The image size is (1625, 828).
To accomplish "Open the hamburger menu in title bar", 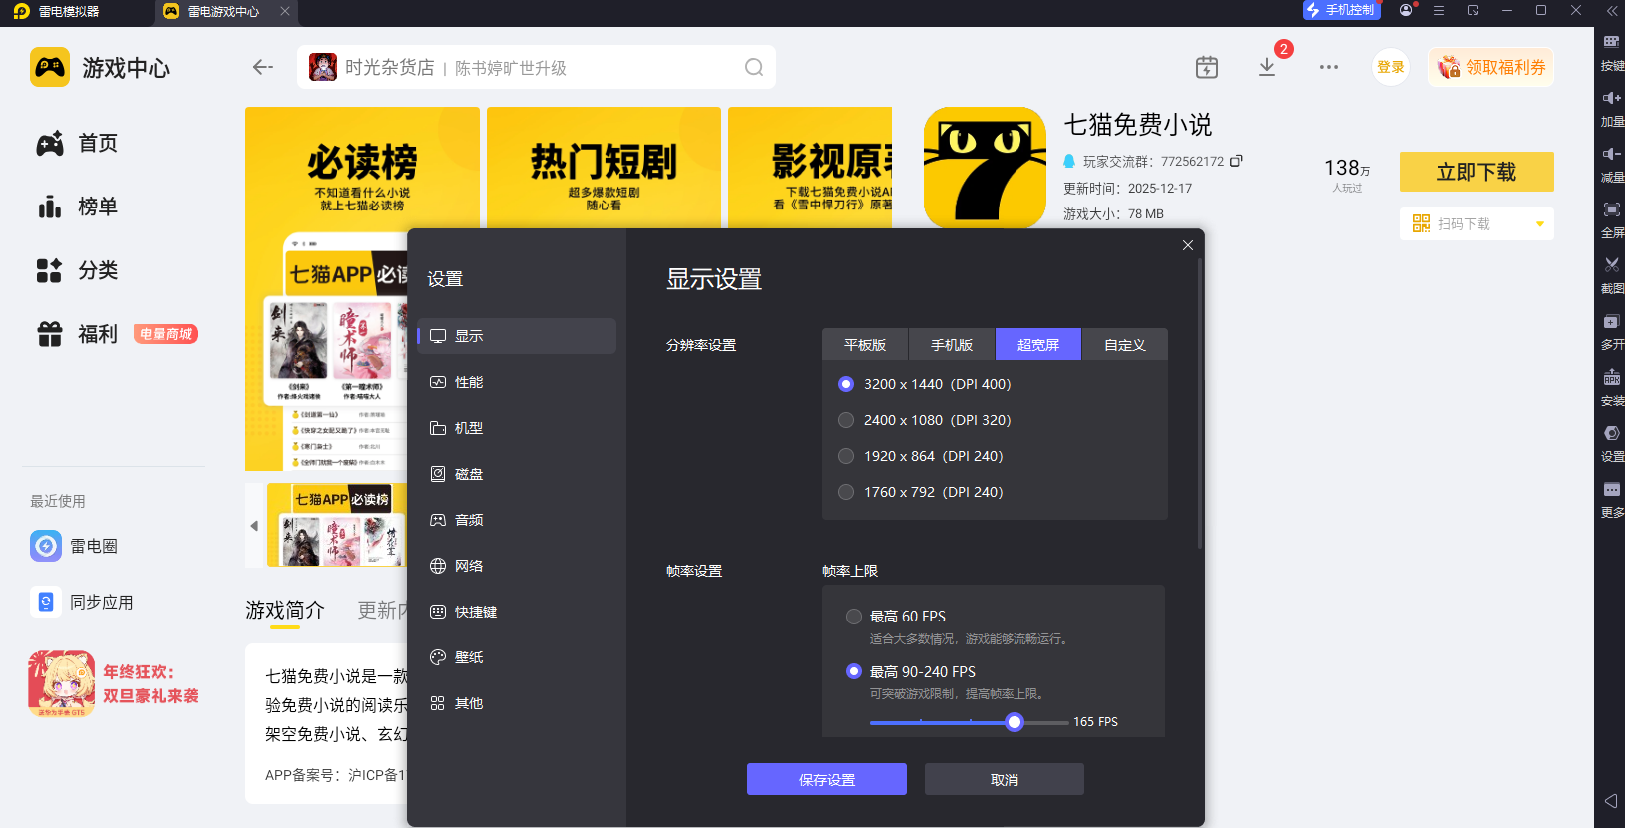I will point(1439,10).
